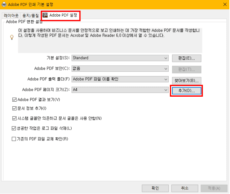Open the 기본 설정(S) Standard dropdown
The image size is (230, 194).
point(120,58)
